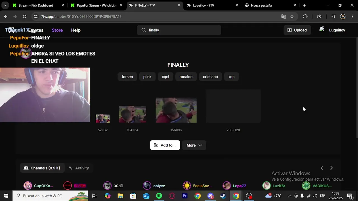Show hidden system tray icons
The height and width of the screenshot is (201, 358).
tap(289, 196)
